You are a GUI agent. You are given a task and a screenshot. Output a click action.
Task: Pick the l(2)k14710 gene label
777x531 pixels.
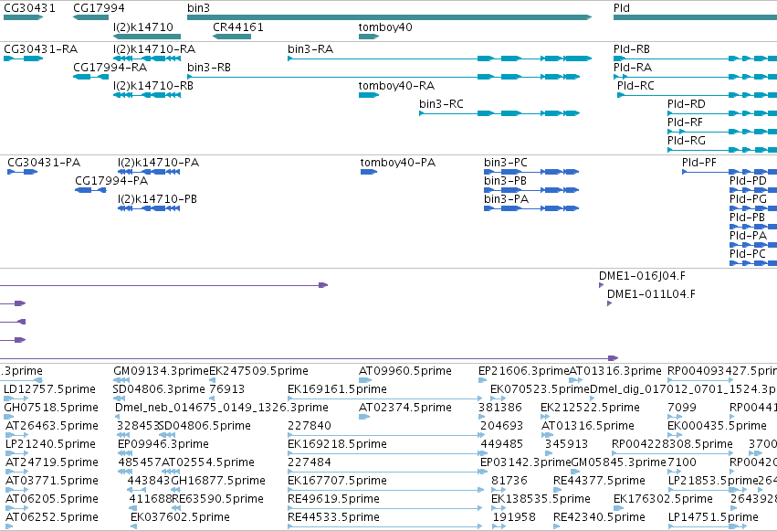click(143, 27)
